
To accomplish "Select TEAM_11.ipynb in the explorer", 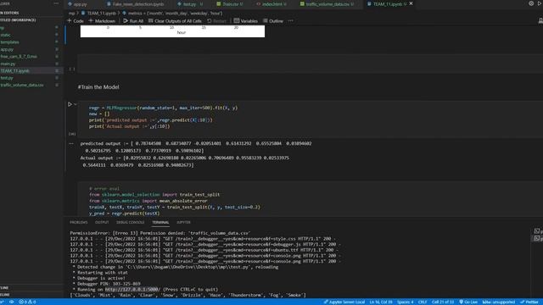I will click(15, 70).
